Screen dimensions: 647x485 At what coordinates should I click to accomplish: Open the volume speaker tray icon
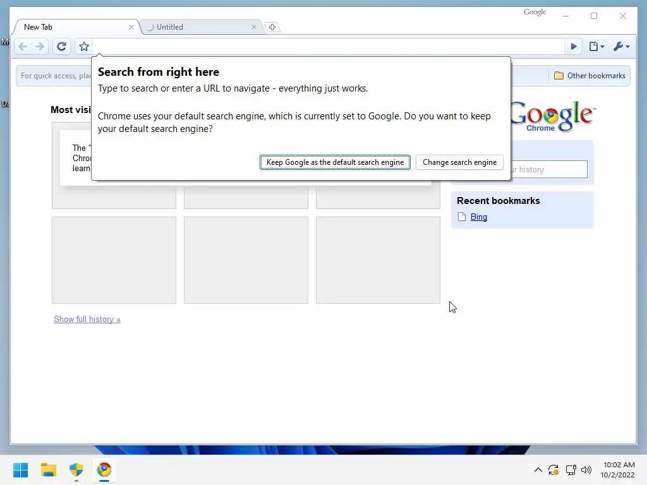586,470
